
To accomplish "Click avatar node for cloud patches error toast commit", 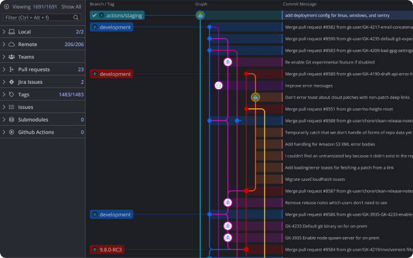I will 255,97.
